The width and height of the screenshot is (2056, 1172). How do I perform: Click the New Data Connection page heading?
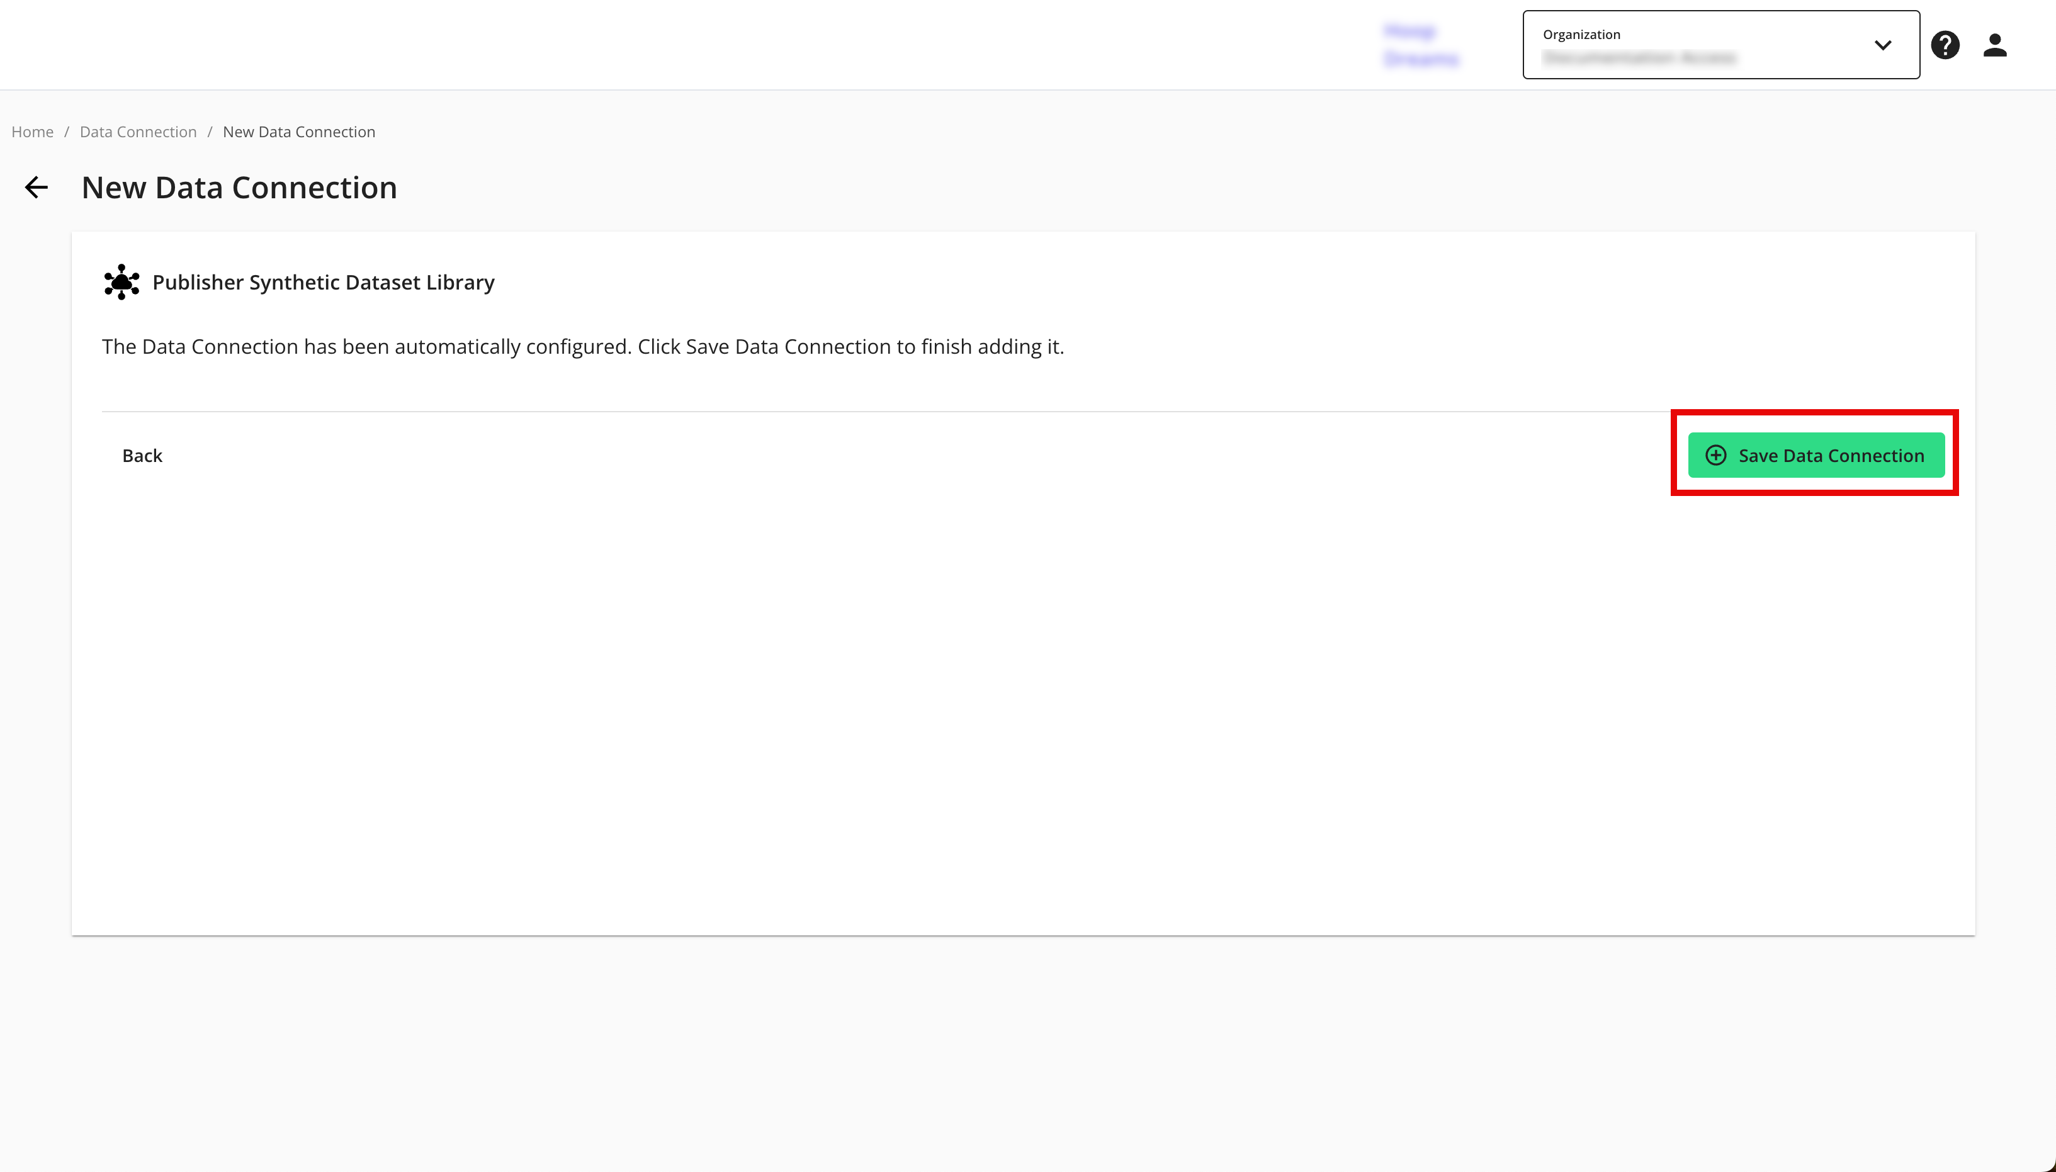tap(239, 188)
